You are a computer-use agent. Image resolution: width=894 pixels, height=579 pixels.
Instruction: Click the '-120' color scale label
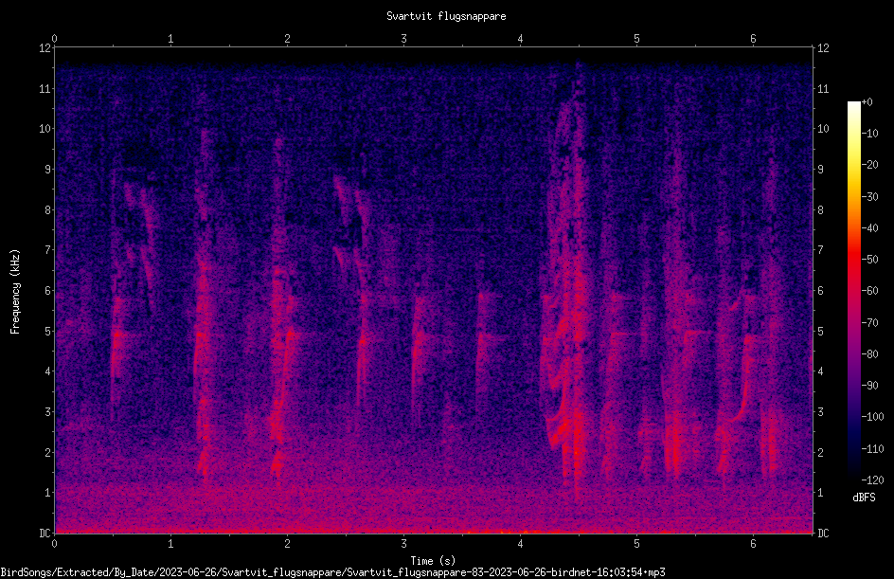(872, 480)
